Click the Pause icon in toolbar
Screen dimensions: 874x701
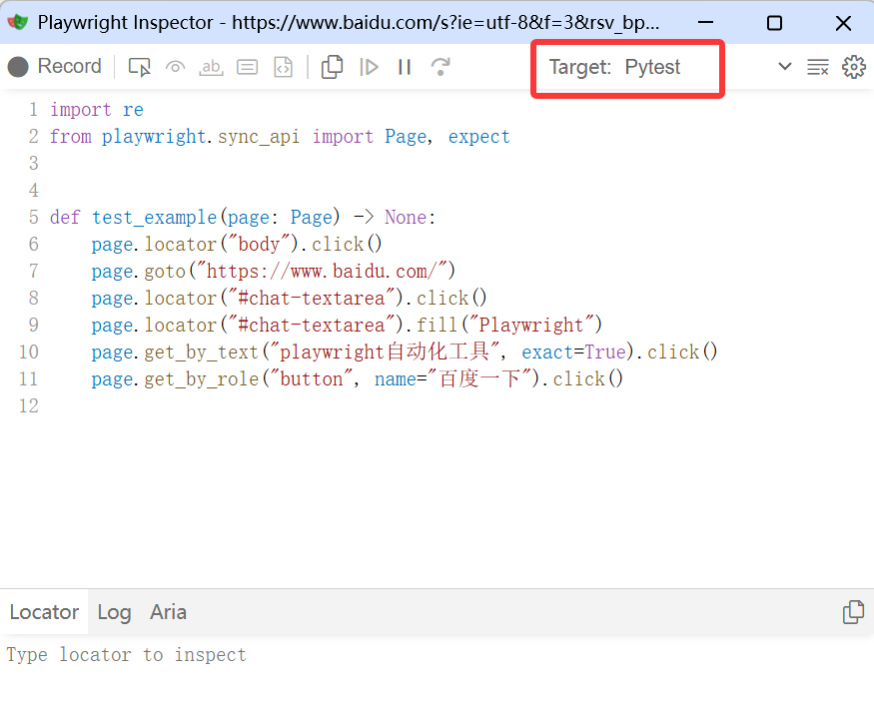tap(405, 68)
